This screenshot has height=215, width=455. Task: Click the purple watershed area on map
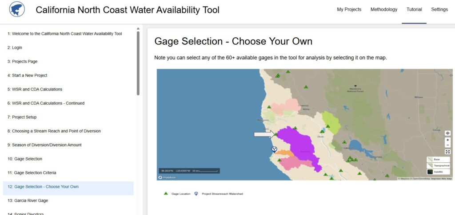(x=298, y=142)
